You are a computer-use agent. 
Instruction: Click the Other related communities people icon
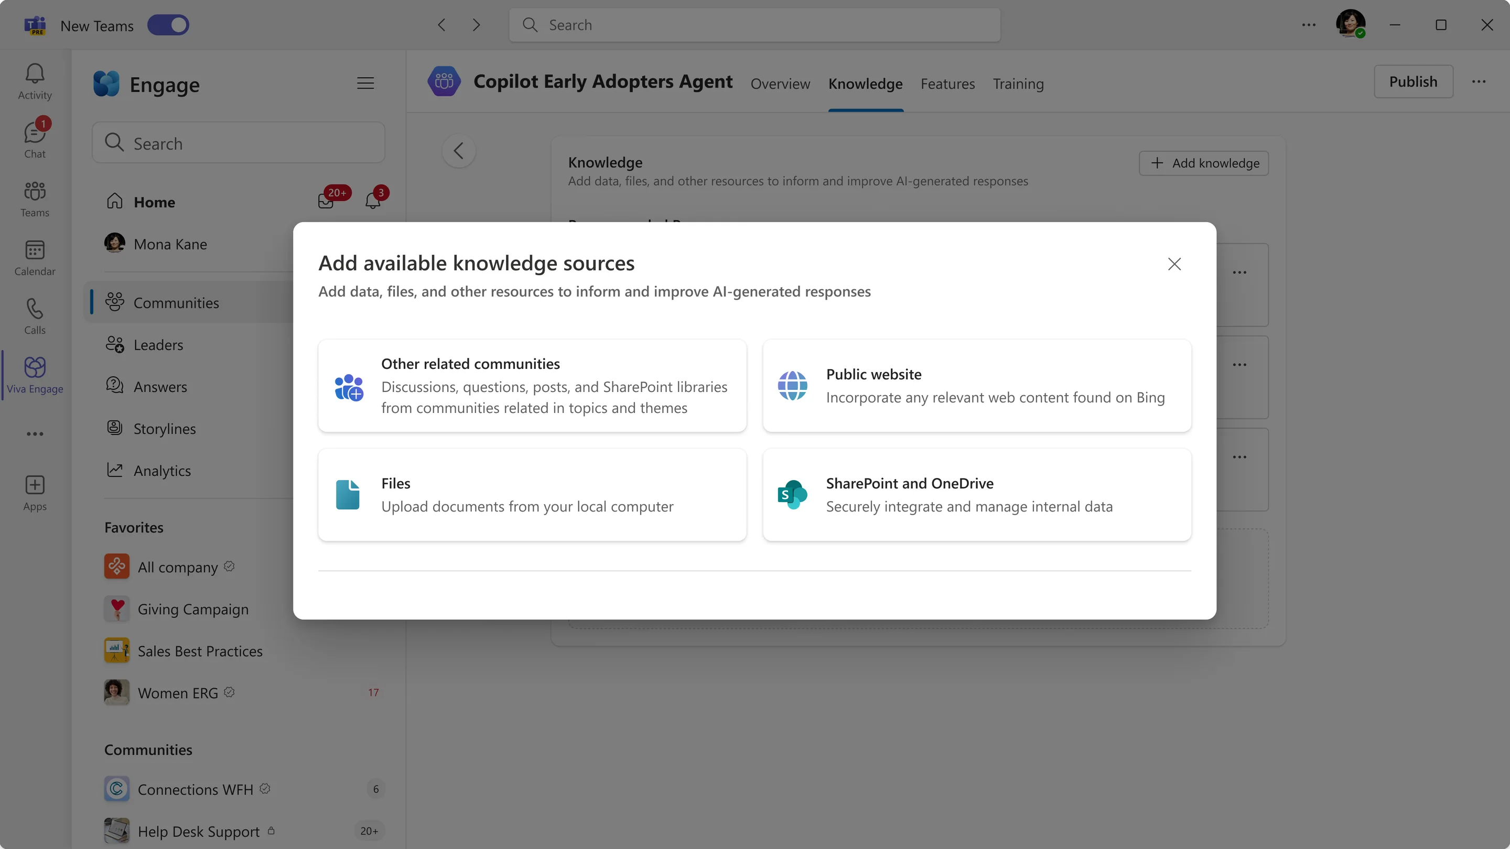(x=349, y=387)
